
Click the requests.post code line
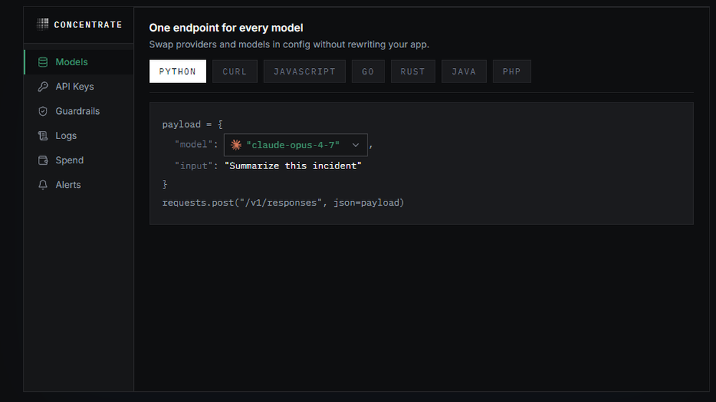(283, 203)
